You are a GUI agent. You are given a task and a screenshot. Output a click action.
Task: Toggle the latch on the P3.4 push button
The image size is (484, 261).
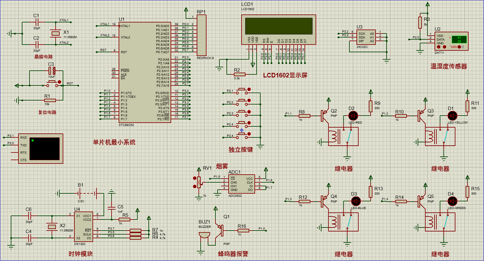[x=249, y=134]
